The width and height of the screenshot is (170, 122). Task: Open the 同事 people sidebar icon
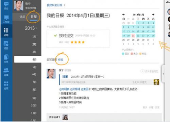coord(6,70)
